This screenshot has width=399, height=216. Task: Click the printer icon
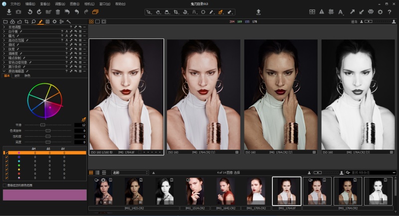point(371,11)
